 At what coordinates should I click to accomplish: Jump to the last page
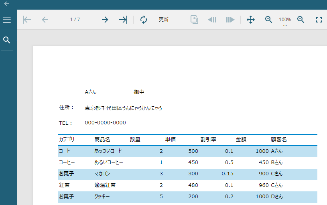[x=123, y=20]
